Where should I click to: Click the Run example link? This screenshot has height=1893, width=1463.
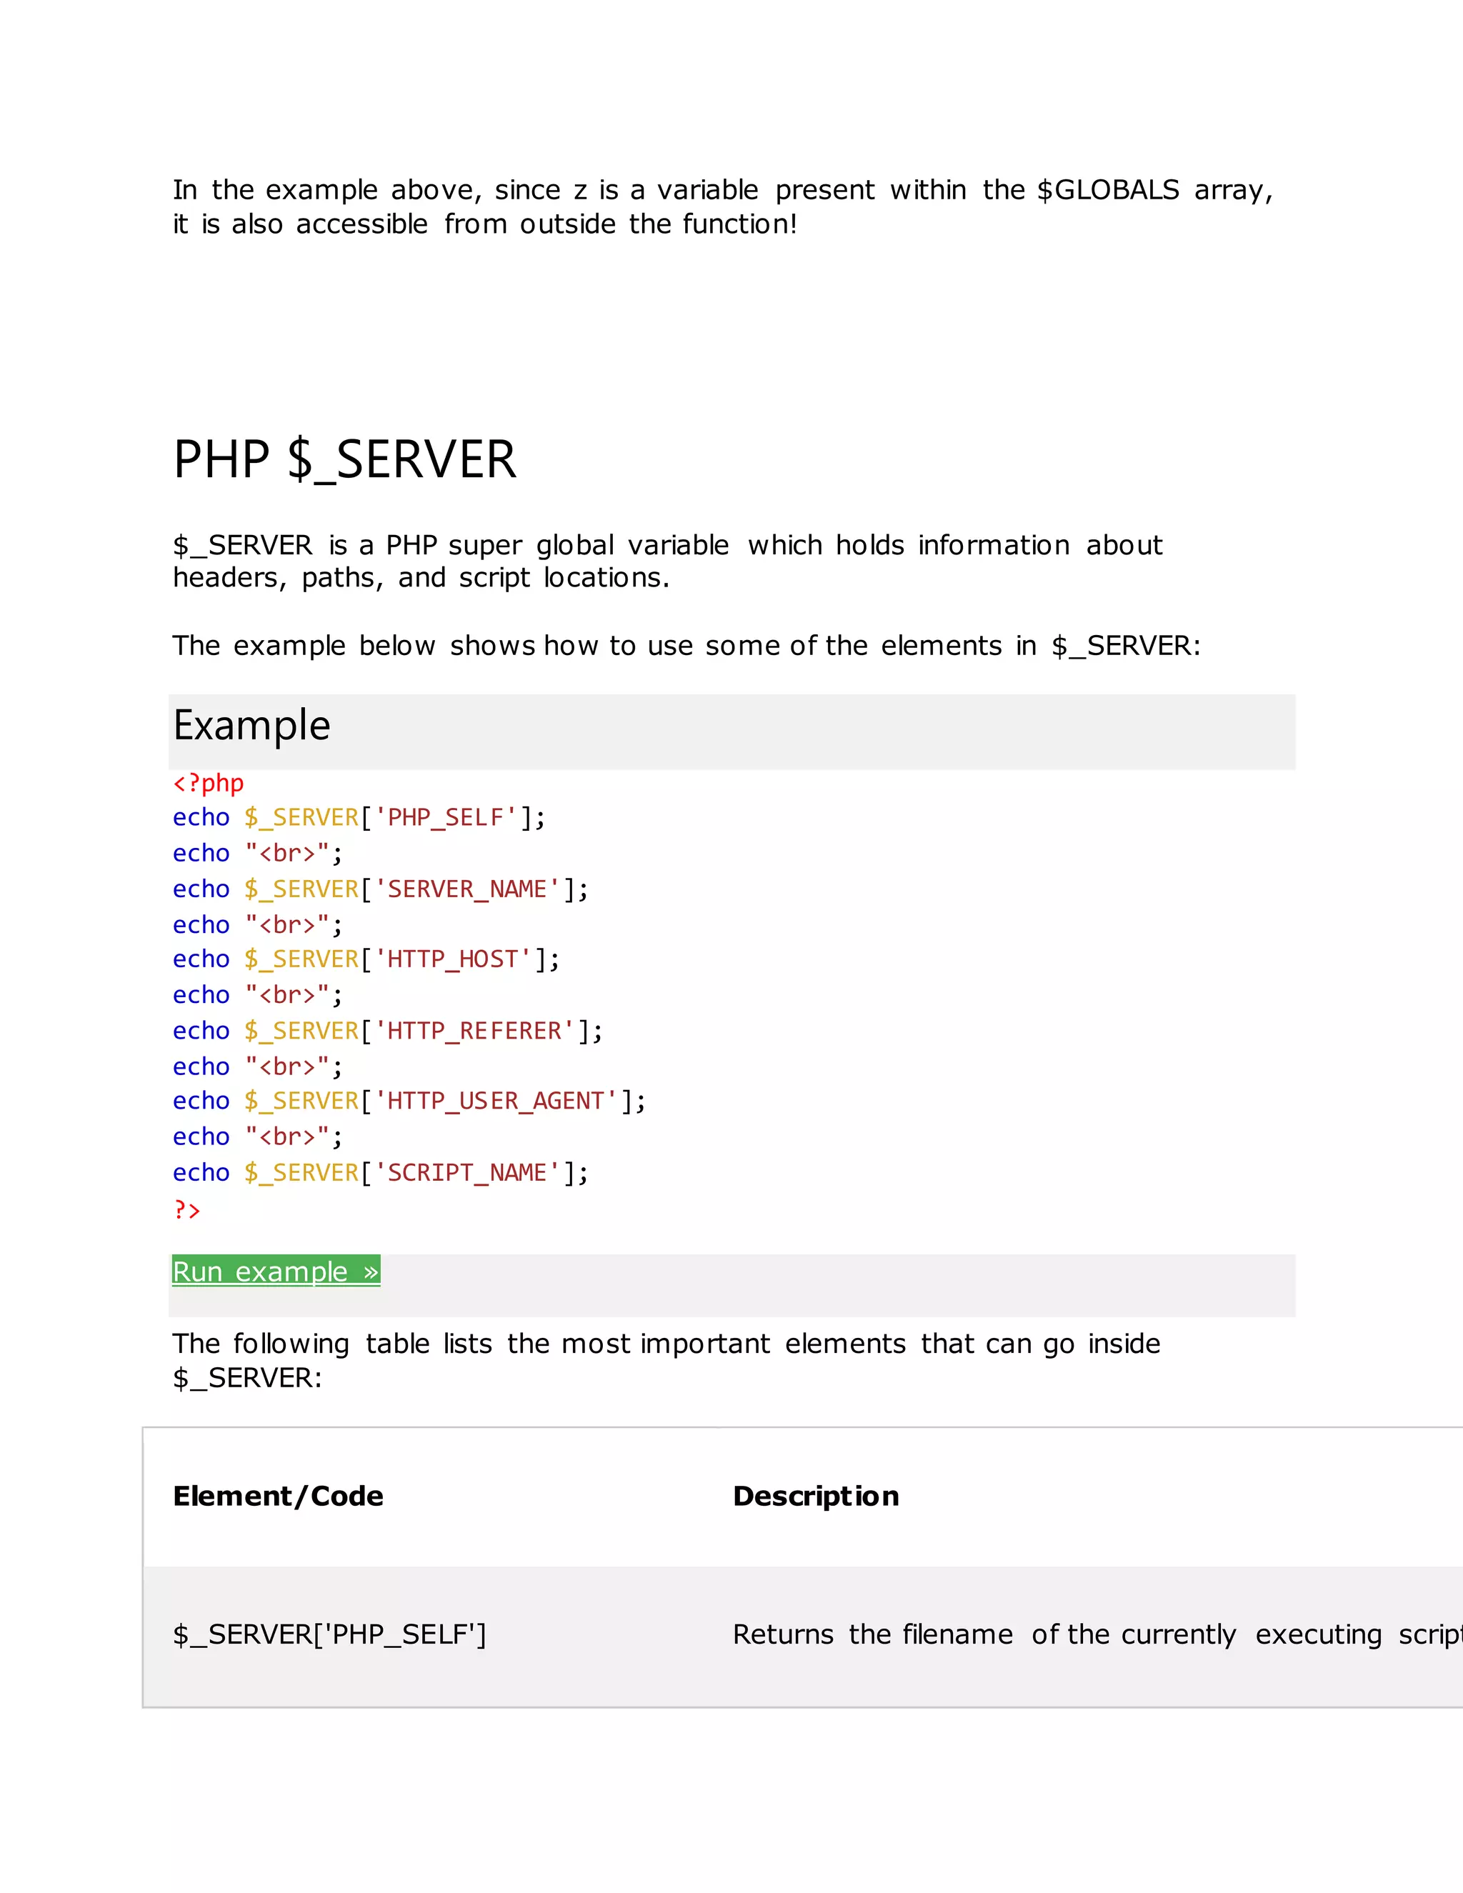(x=276, y=1271)
